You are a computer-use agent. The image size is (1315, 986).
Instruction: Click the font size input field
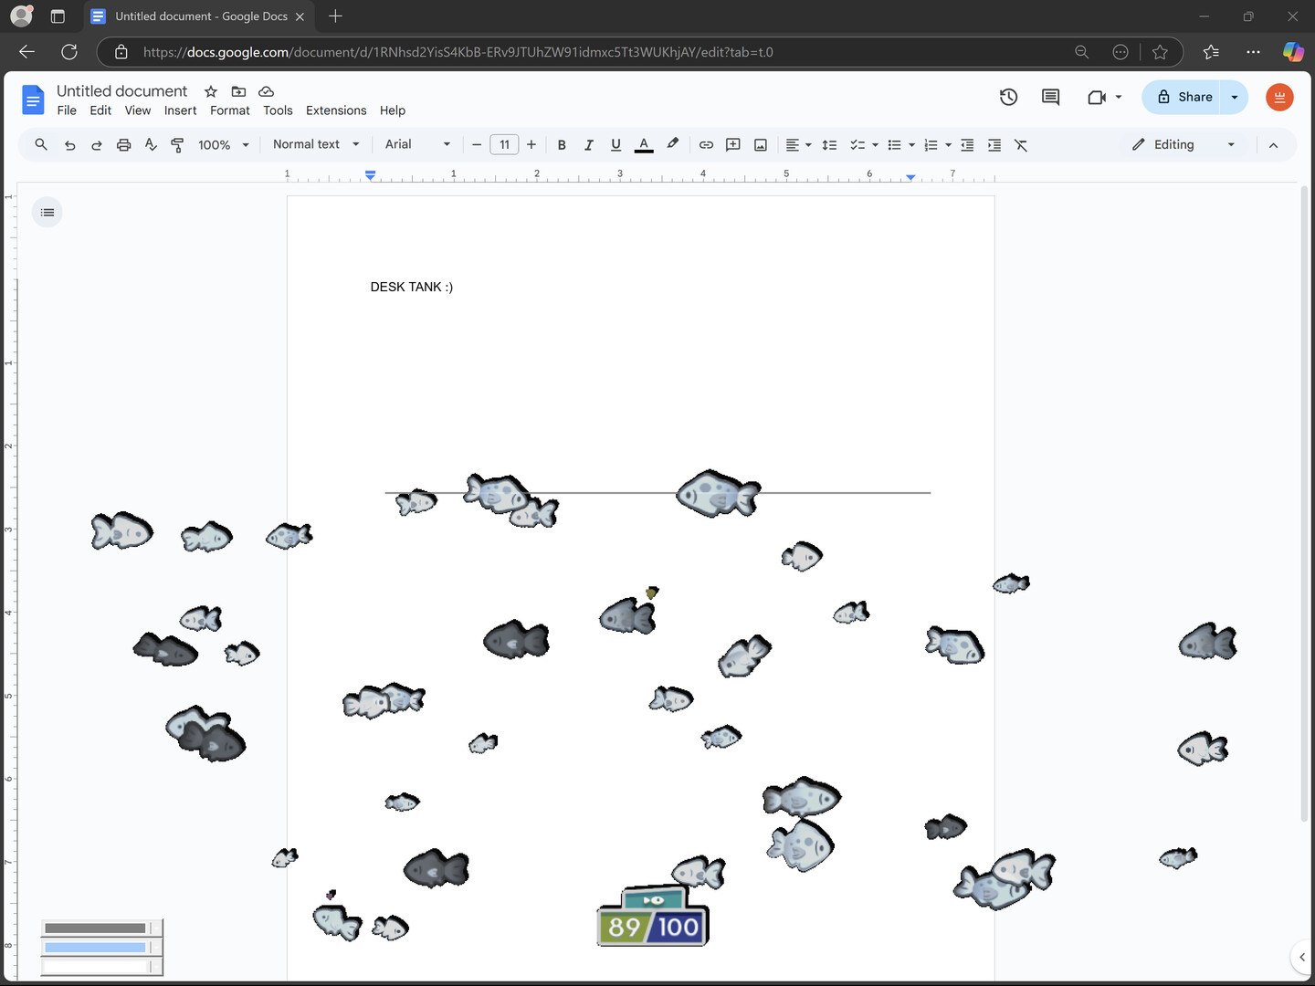(504, 144)
